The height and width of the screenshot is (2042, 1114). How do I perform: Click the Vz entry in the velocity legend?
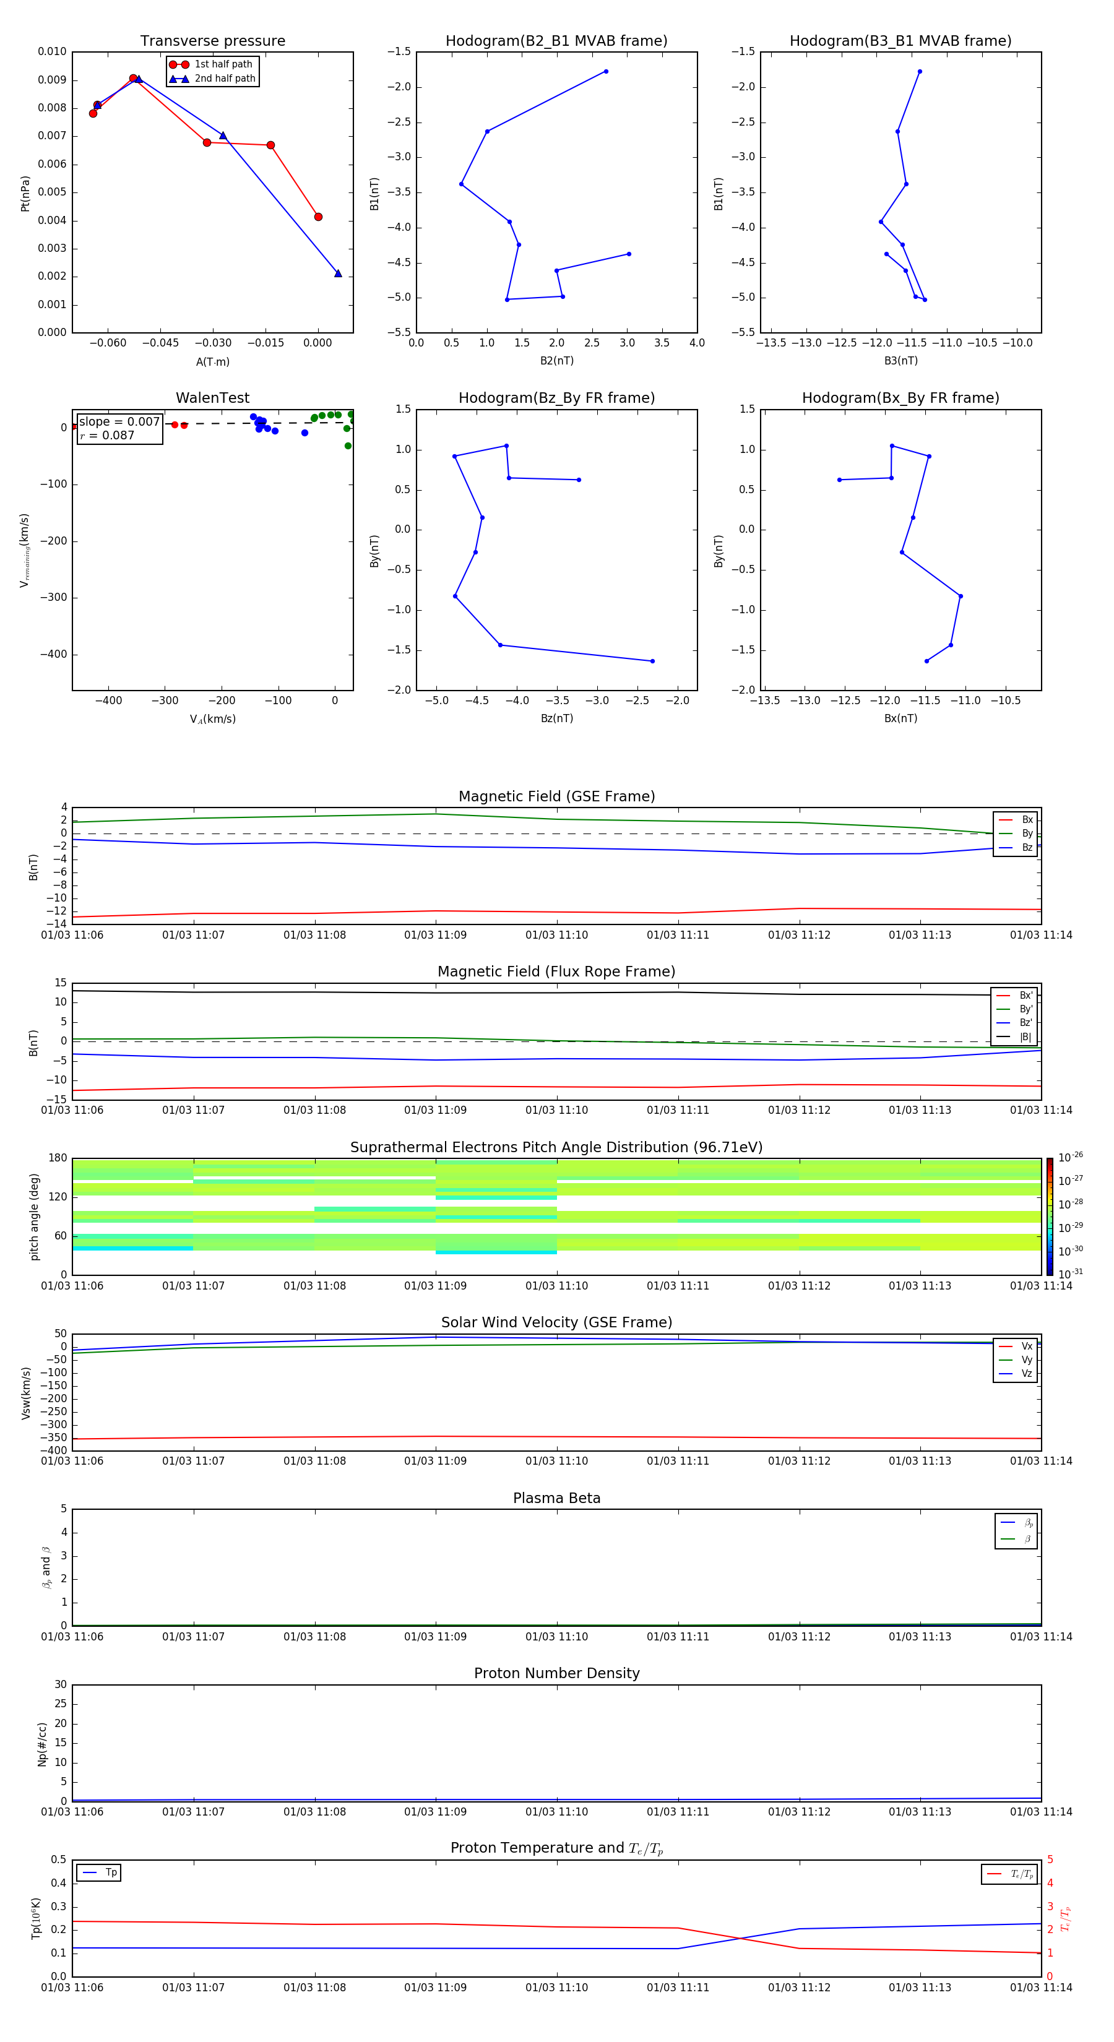click(1016, 1373)
